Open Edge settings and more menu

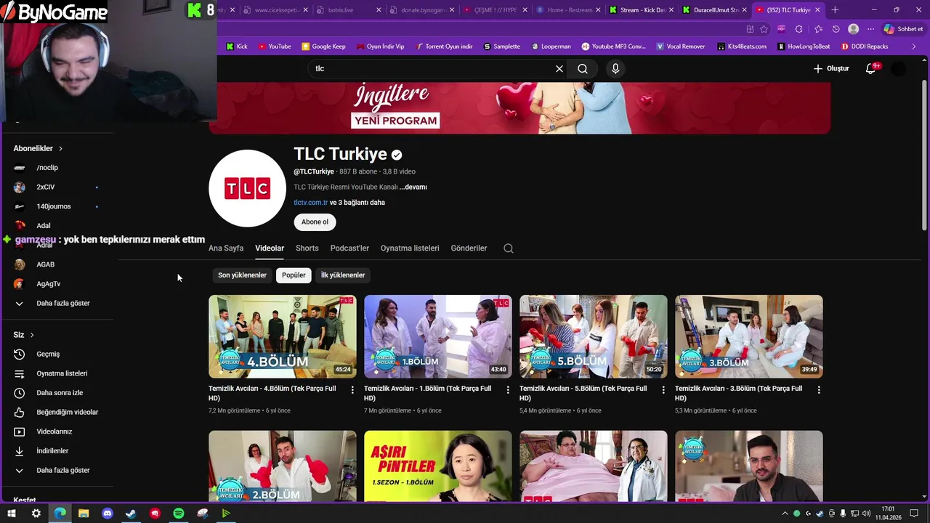(x=870, y=29)
